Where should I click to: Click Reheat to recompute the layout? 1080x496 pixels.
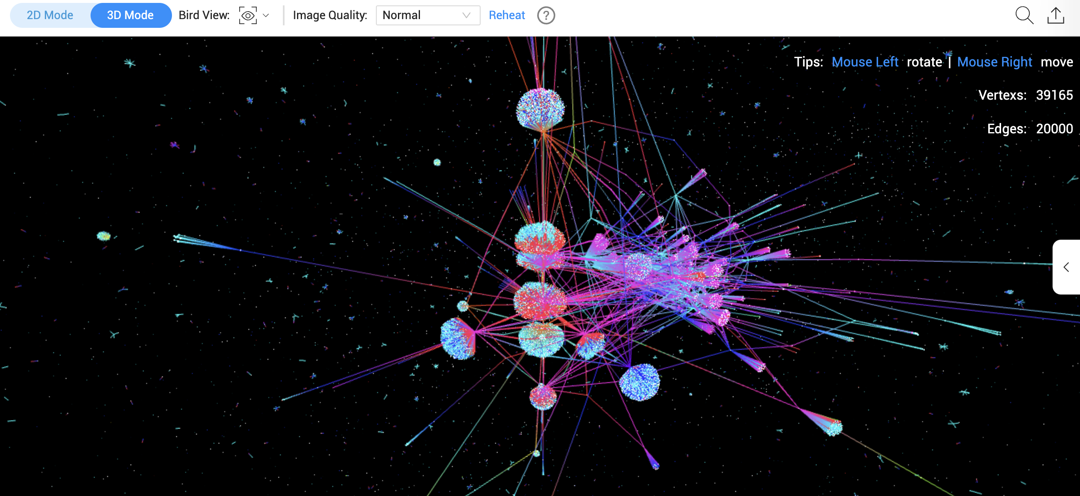(x=506, y=15)
